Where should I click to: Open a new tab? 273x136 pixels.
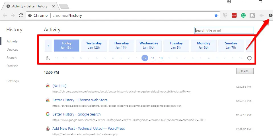pos(64,7)
